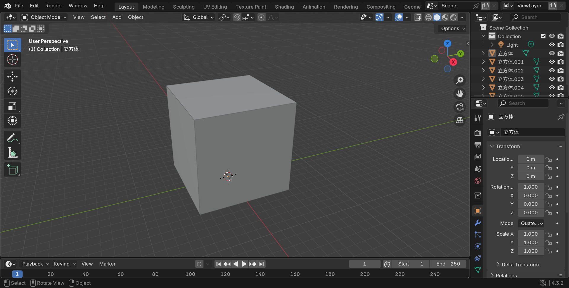
Task: Select the Annotate tool
Action: (x=12, y=137)
